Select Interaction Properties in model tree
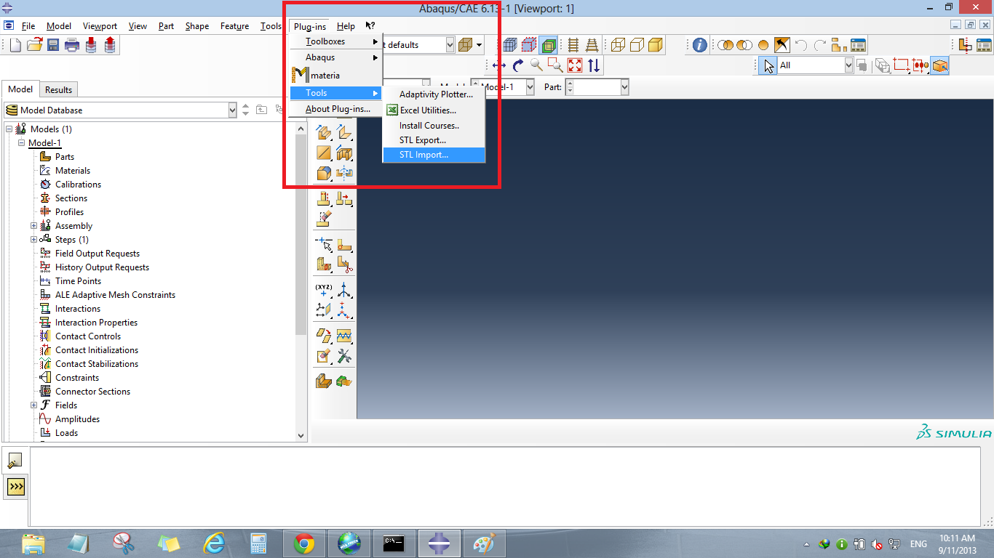994x558 pixels. pyautogui.click(x=96, y=323)
